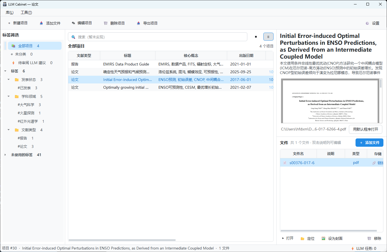
Task: Open the 库(L) menu
Action: [x=10, y=12]
